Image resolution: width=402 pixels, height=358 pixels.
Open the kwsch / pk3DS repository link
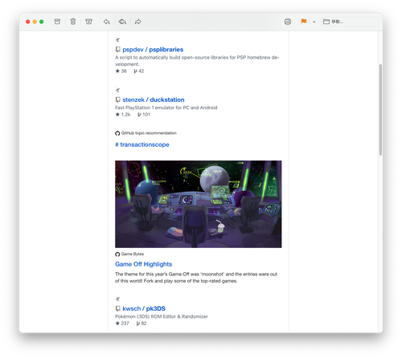coord(144,309)
